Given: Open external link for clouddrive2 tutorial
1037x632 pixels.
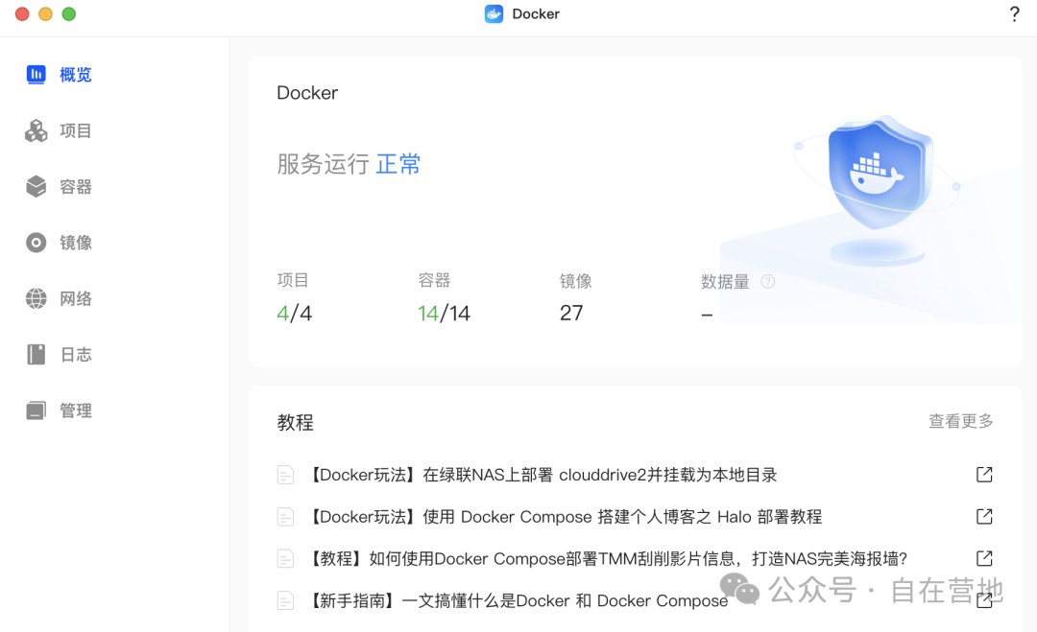Looking at the screenshot, I should pyautogui.click(x=984, y=475).
